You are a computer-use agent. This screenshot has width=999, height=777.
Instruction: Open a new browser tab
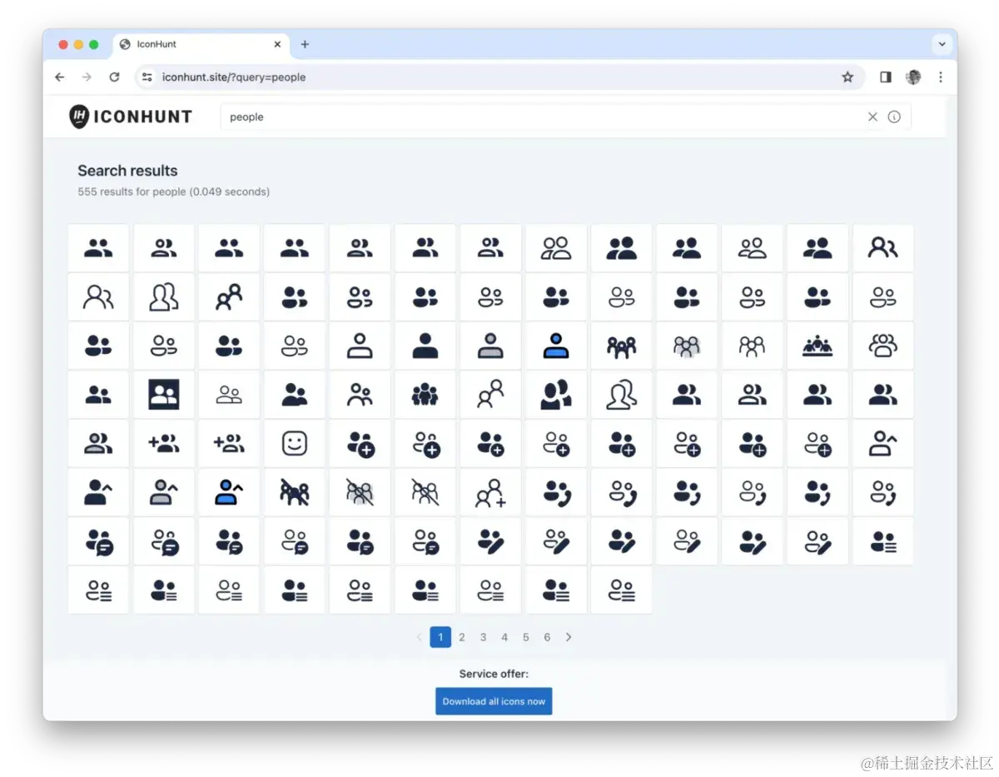click(x=305, y=44)
